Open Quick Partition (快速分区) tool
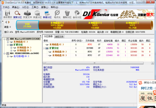This screenshot has width=156, height=108. pos(37,15)
